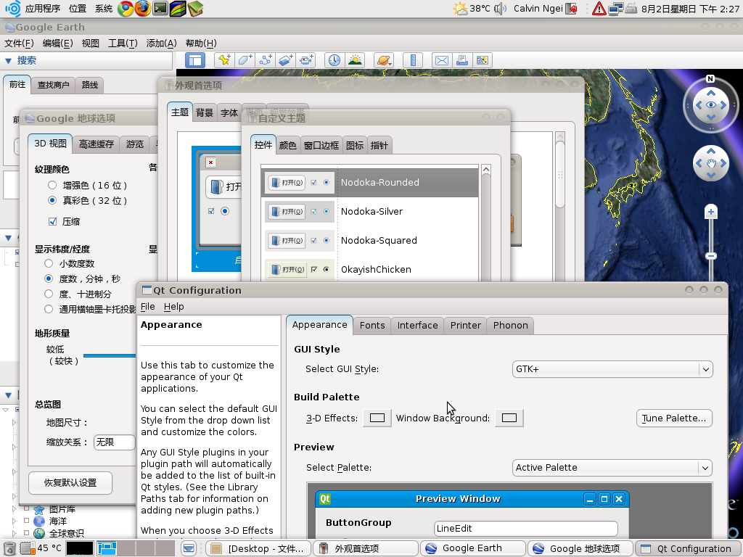Click the compass north N marker
743x557 pixels.
[x=710, y=79]
